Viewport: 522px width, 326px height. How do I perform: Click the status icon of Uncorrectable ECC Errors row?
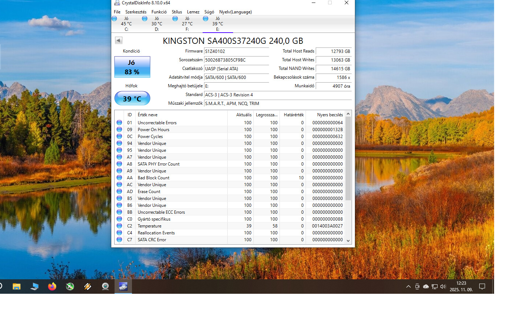(119, 212)
